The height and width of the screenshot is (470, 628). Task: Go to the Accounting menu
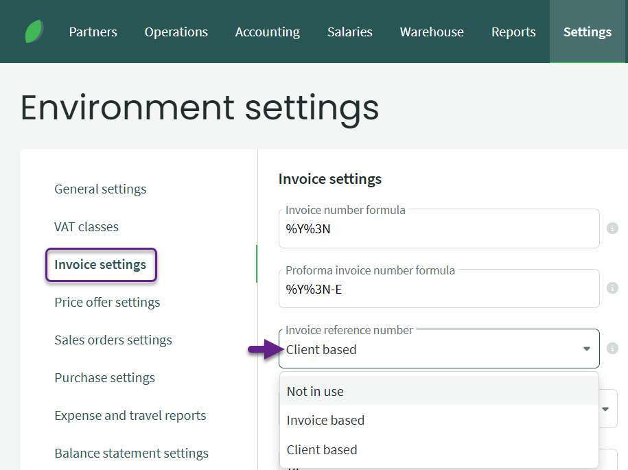[x=267, y=32]
